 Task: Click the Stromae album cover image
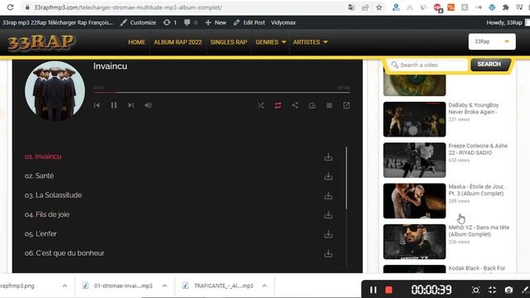pyautogui.click(x=55, y=90)
